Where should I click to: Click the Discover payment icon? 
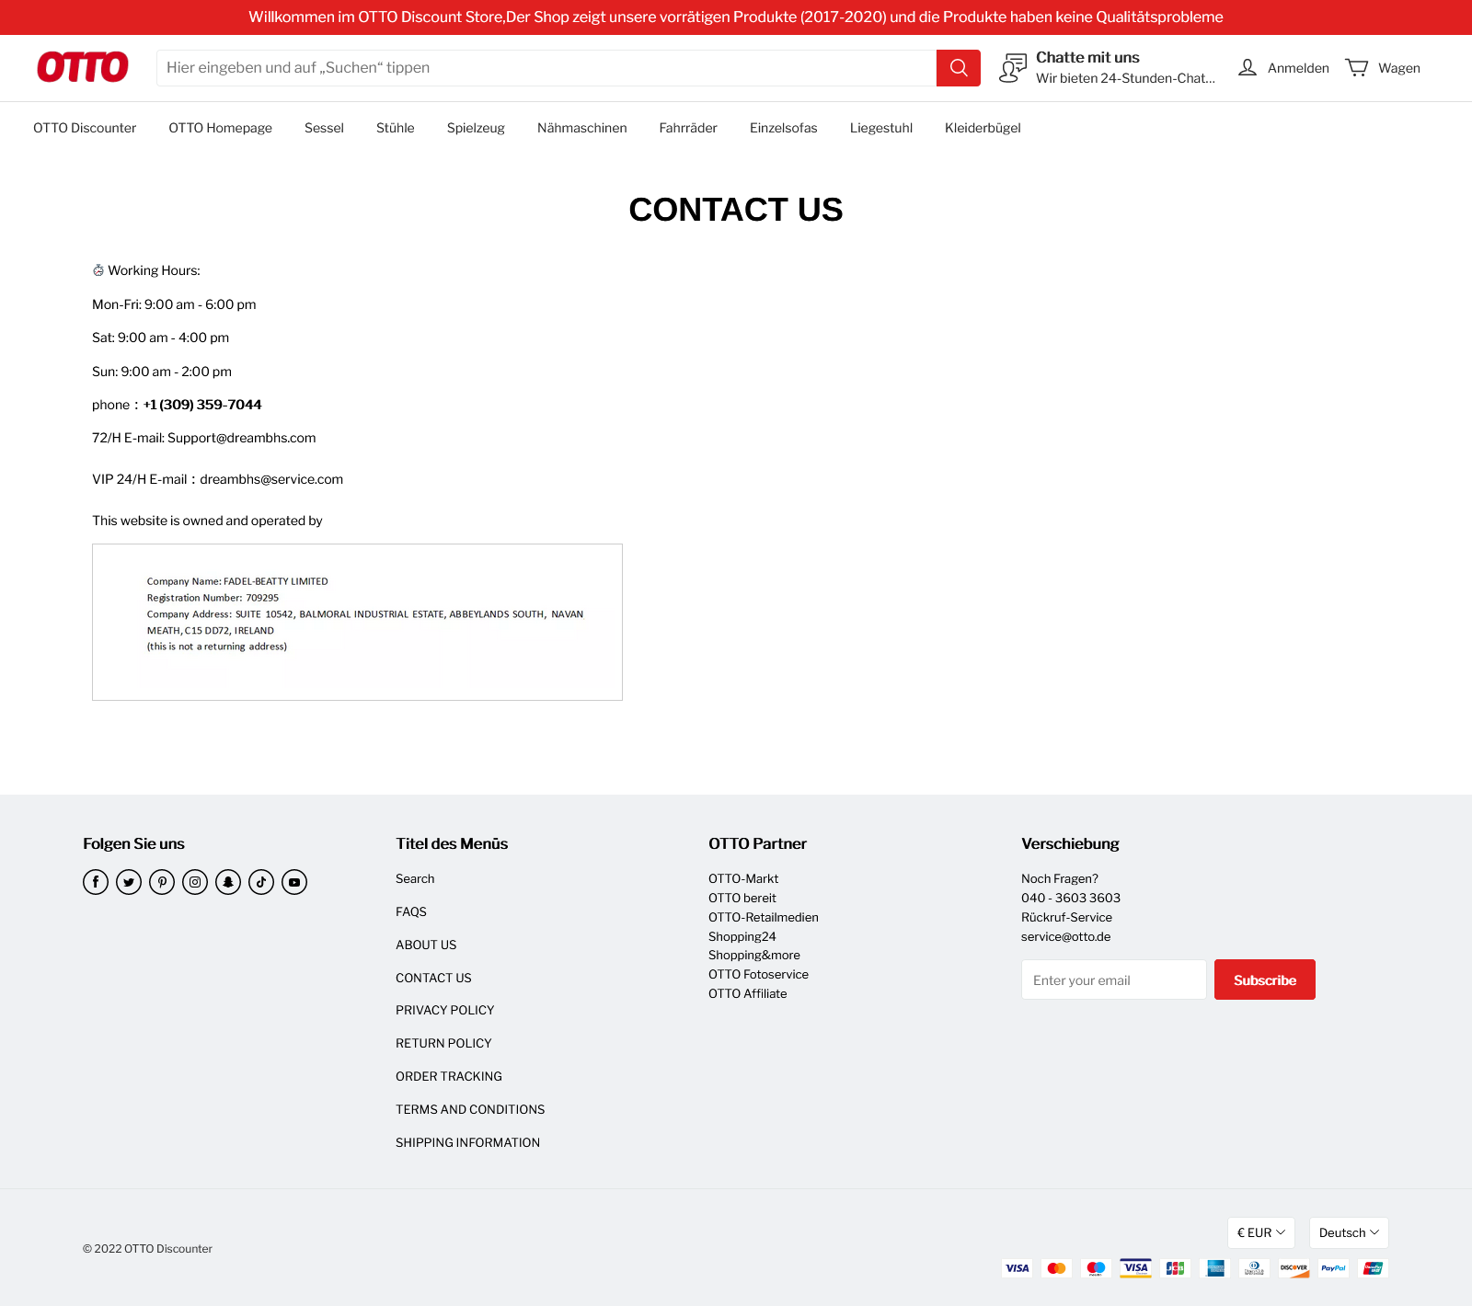1294,1268
